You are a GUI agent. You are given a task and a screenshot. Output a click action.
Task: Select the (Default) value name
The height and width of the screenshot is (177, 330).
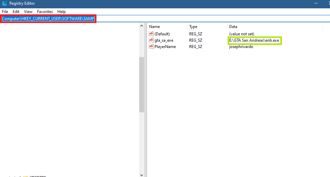pyautogui.click(x=162, y=34)
